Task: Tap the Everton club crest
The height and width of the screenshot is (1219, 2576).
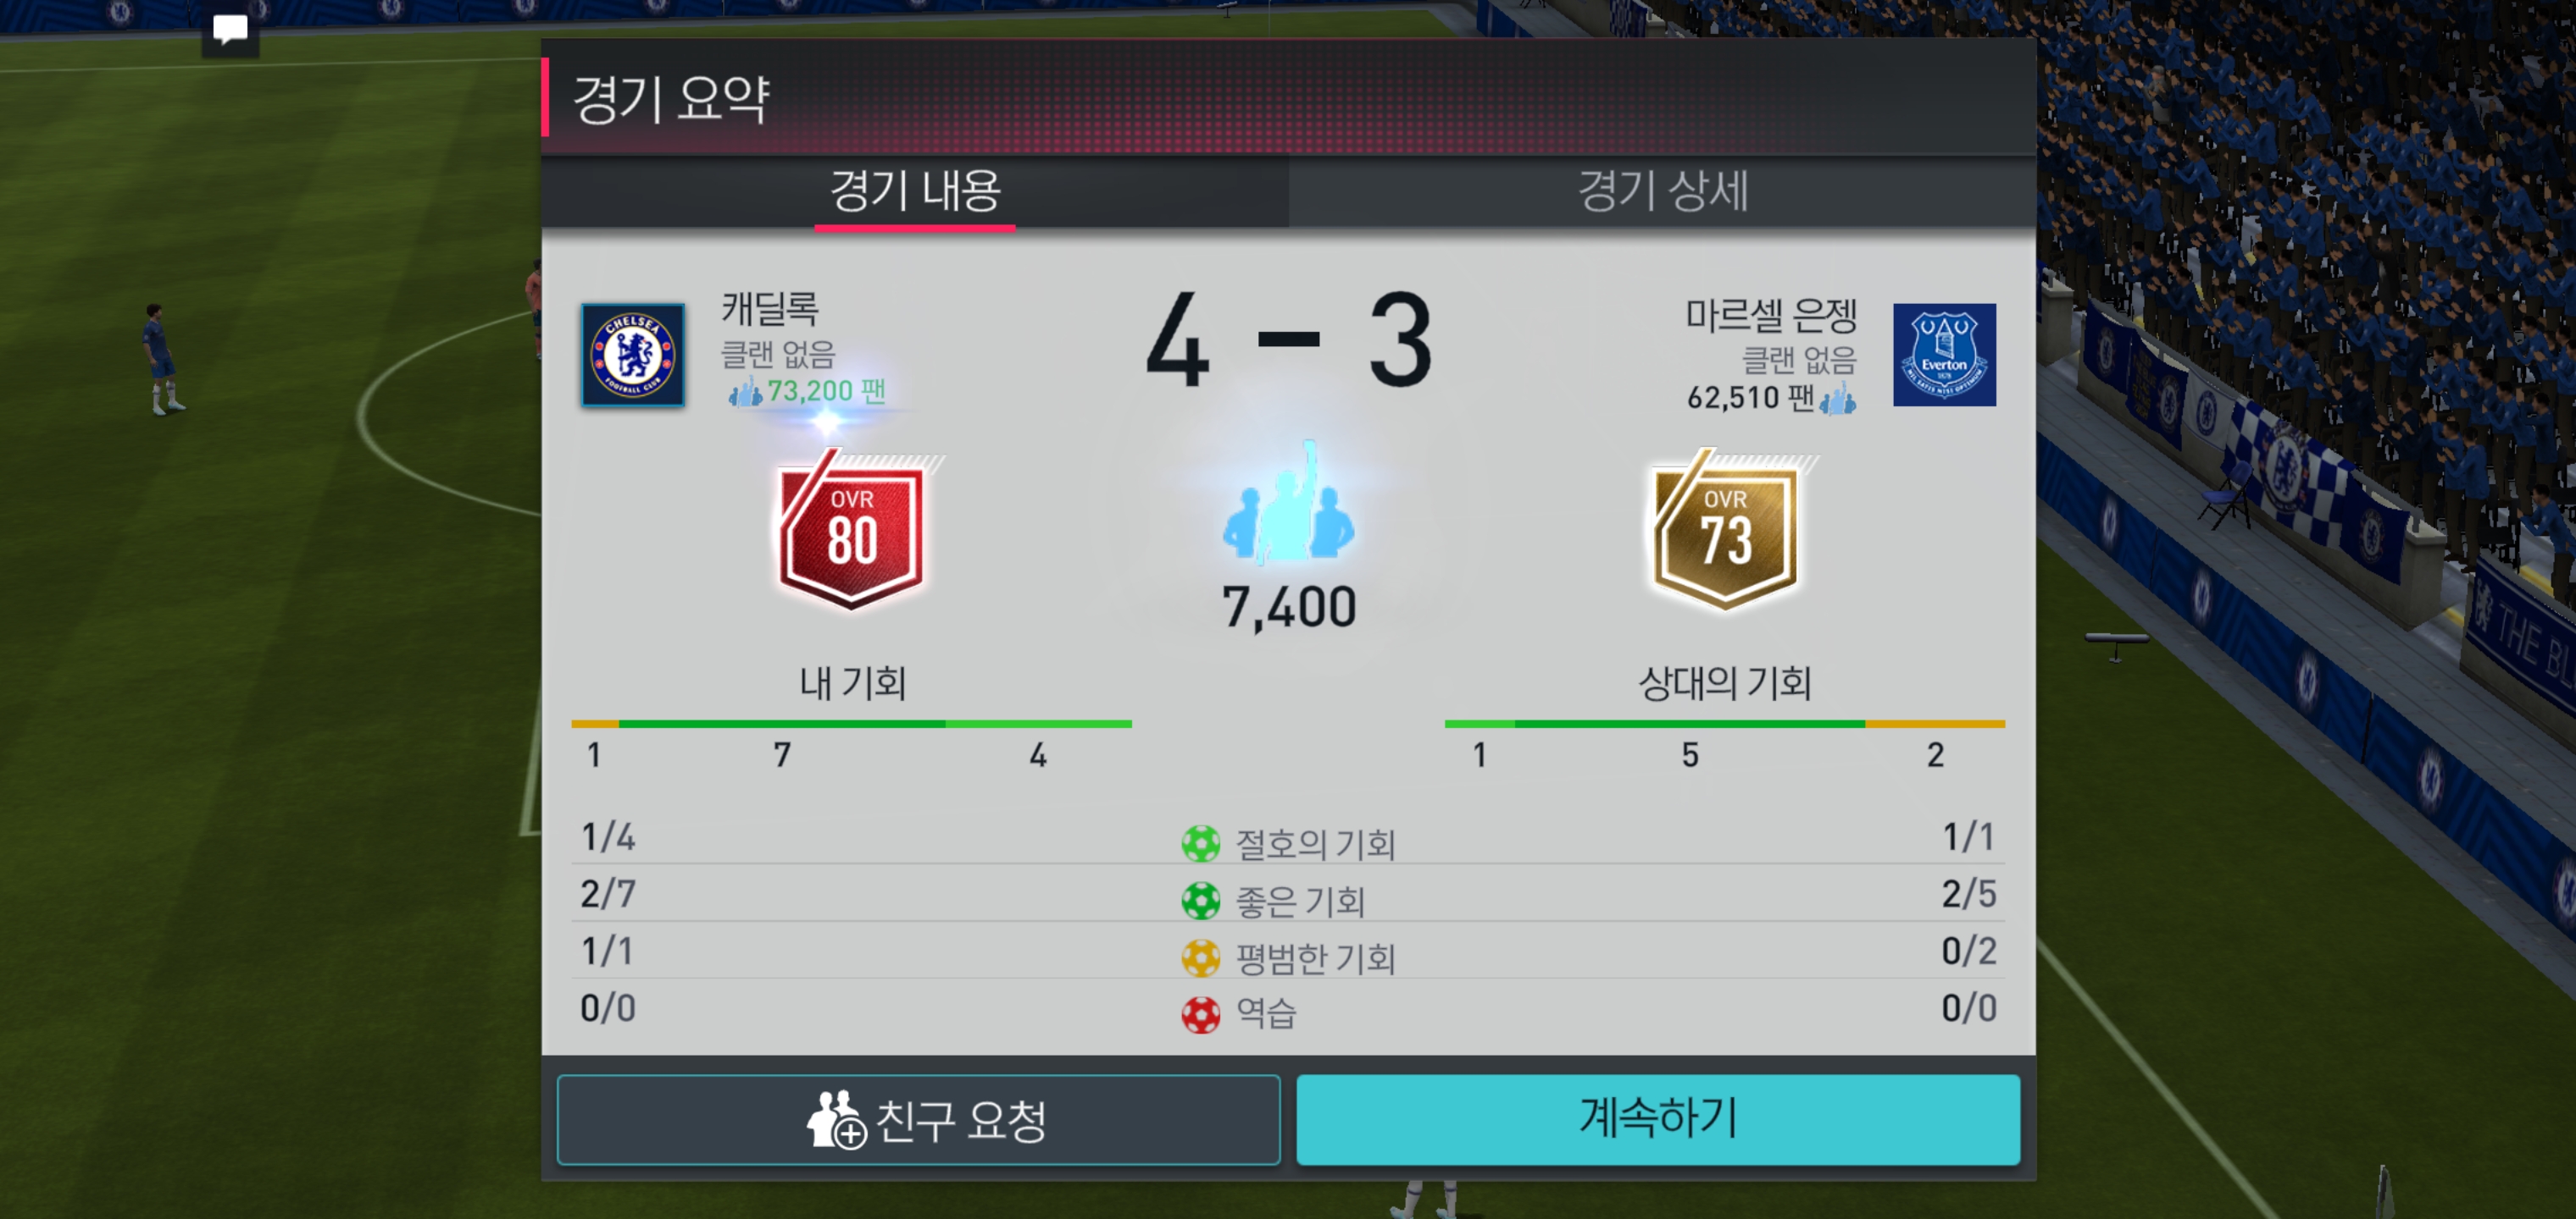Action: tap(1944, 355)
